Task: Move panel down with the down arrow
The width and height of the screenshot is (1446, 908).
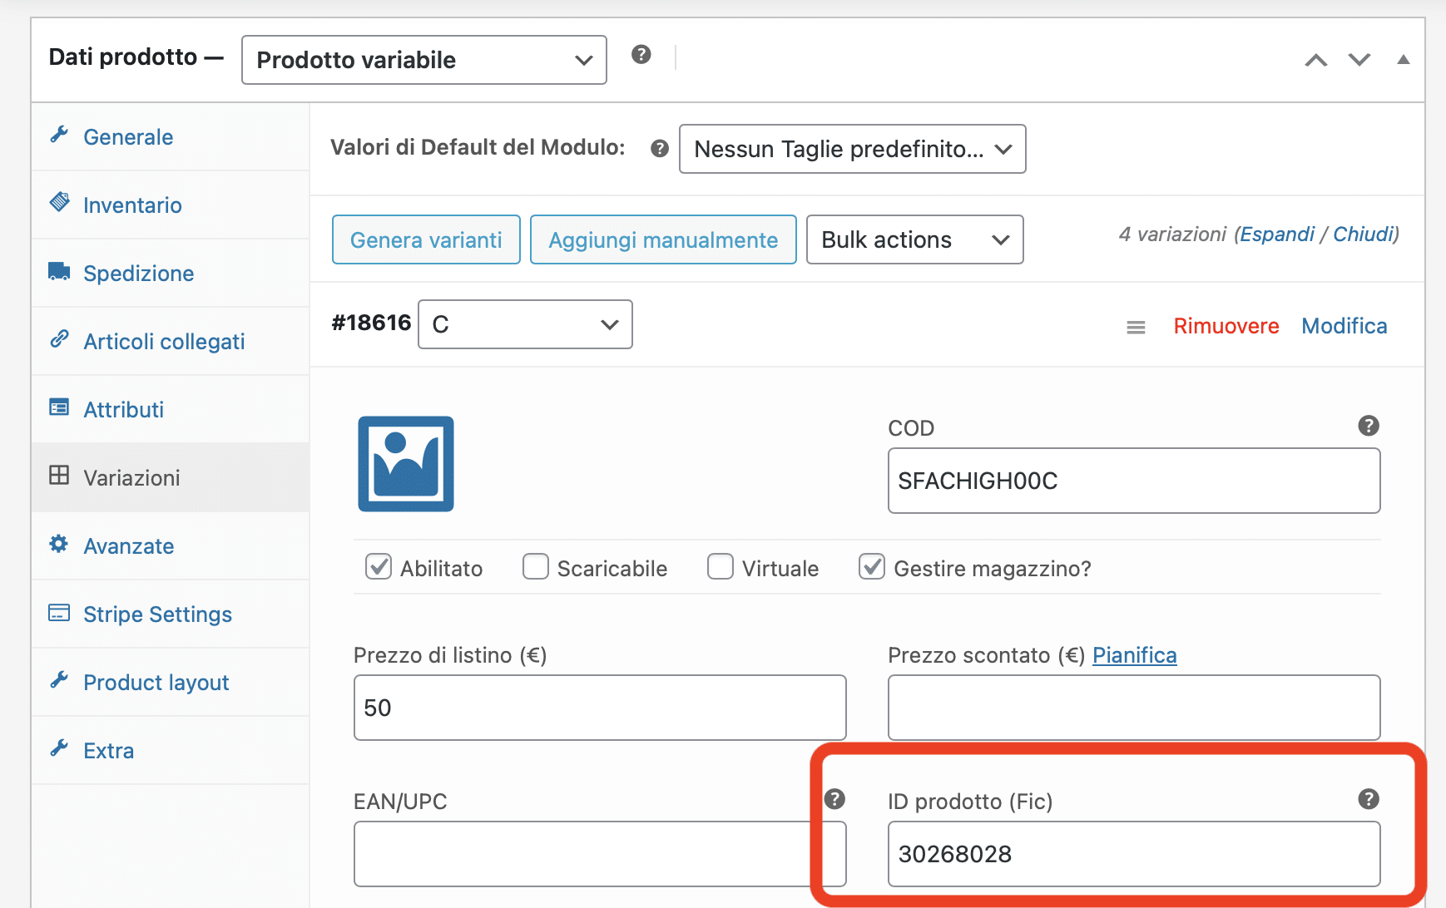Action: 1359,60
